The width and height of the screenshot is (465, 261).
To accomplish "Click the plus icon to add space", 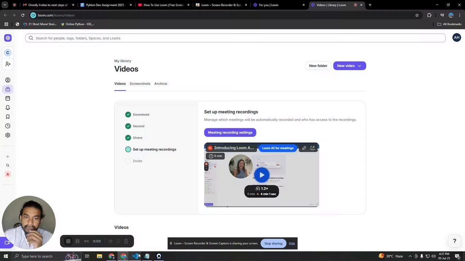I will pyautogui.click(x=8, y=157).
